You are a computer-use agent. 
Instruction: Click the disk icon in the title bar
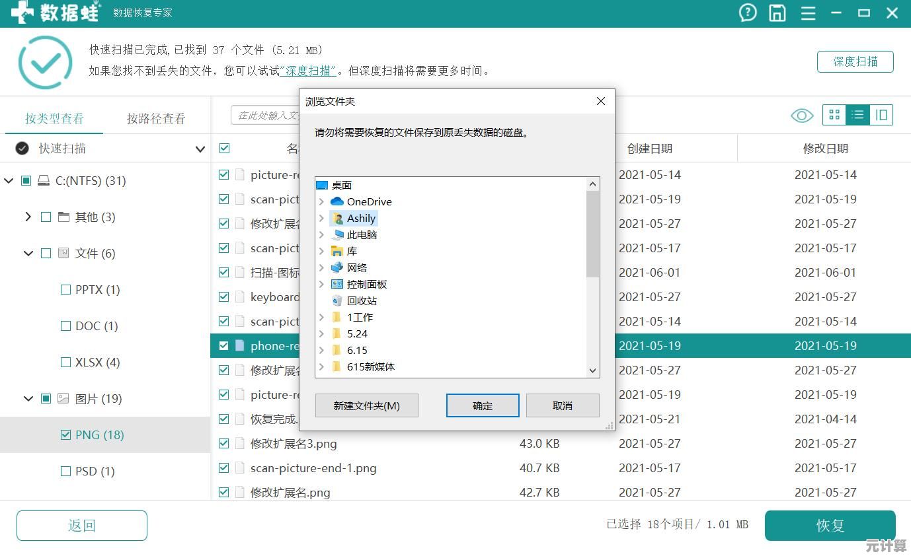[x=777, y=13]
